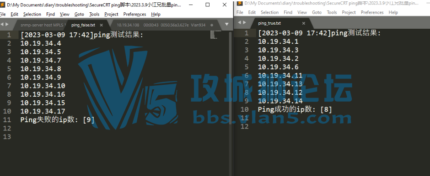Click header line in ping_true.txt editor
This screenshot has height=176, width=430.
[x=319, y=33]
